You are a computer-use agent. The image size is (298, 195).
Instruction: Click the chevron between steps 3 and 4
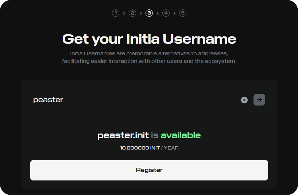pyautogui.click(x=158, y=13)
